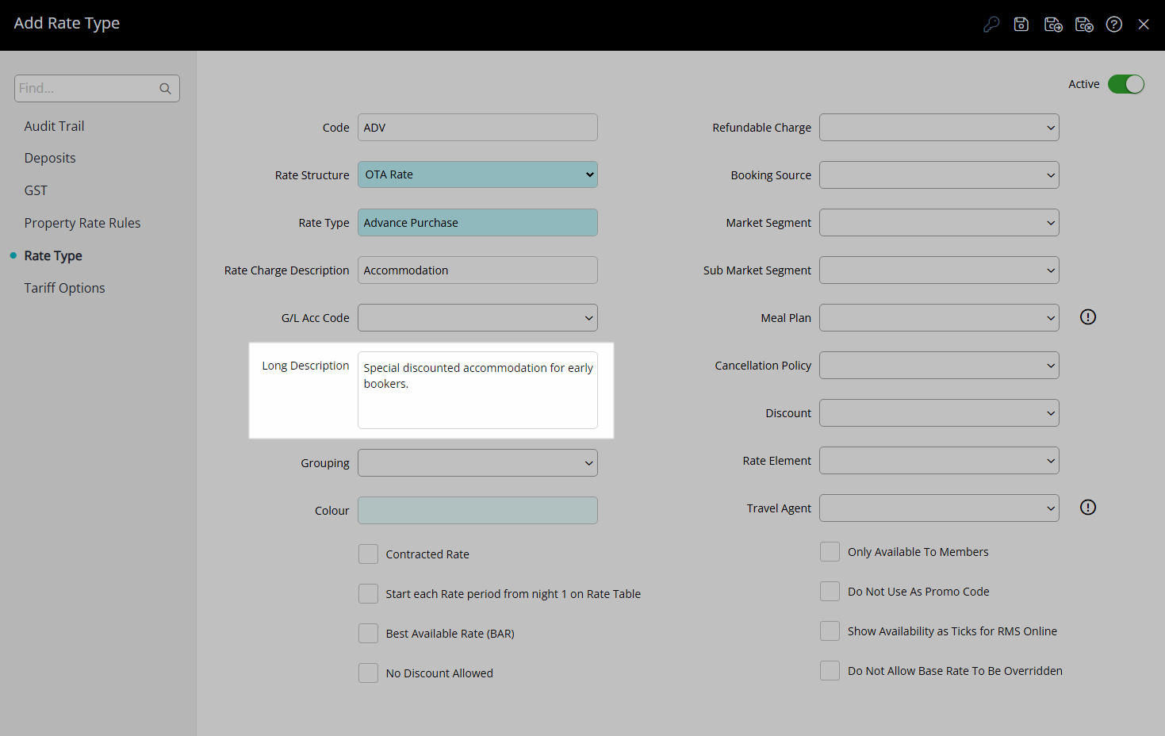Click the Save and Exit icon
This screenshot has height=736, width=1165.
coord(1084,25)
